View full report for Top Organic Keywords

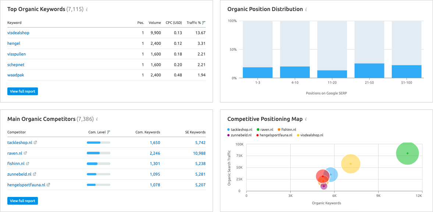tap(22, 91)
